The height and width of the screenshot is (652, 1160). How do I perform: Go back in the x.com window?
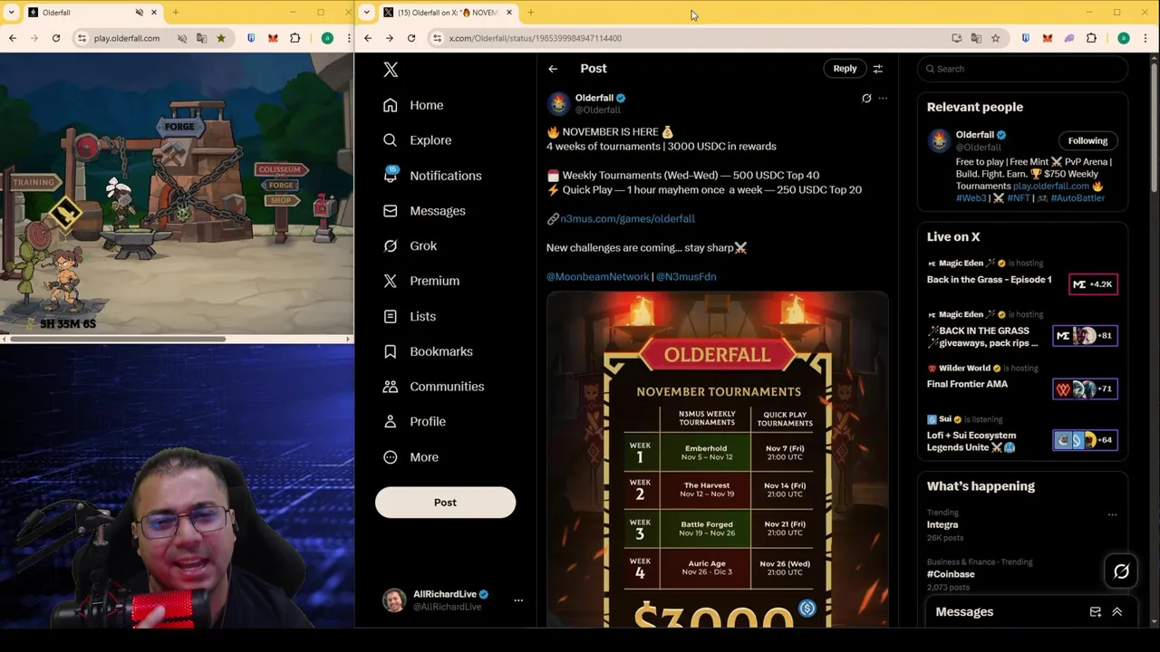[368, 38]
